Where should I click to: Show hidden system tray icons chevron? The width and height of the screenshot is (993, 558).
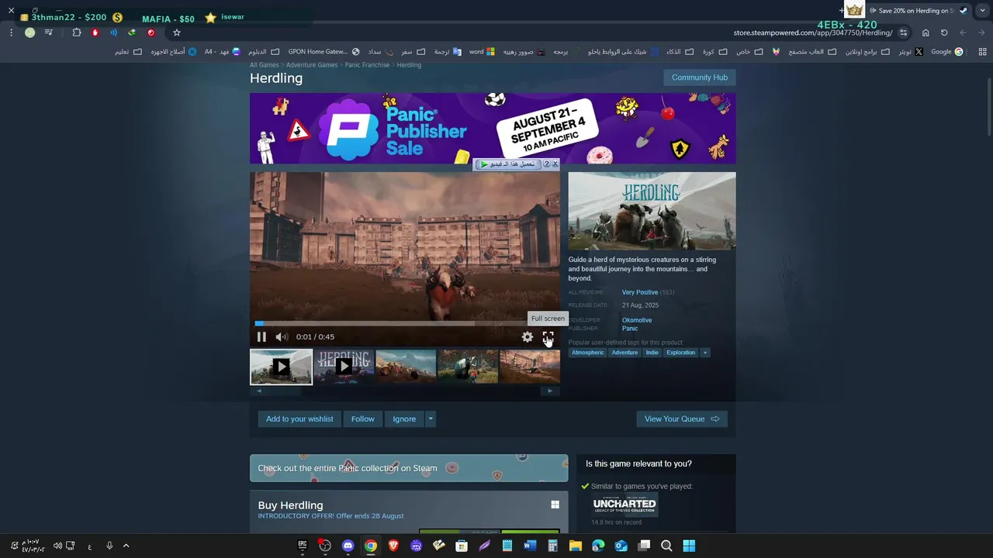pos(126,546)
